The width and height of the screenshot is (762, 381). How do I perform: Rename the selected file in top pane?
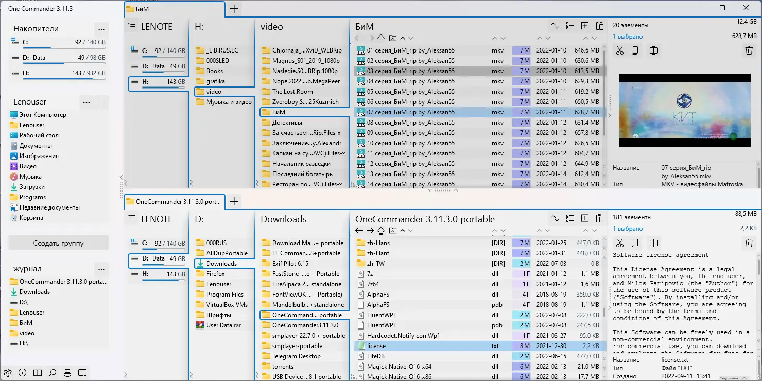[654, 50]
